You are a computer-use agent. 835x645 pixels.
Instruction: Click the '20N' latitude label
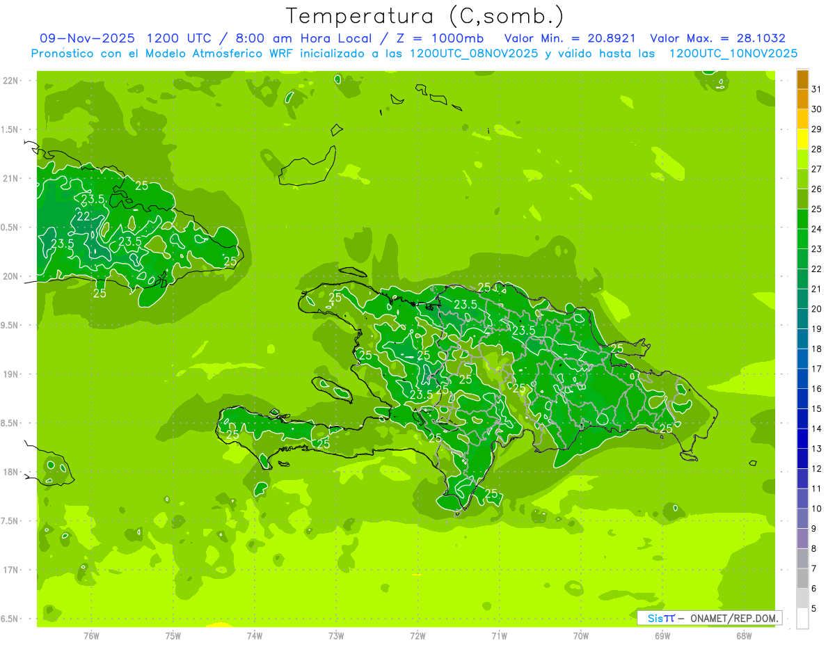[x=10, y=276]
